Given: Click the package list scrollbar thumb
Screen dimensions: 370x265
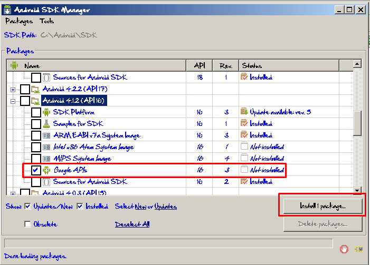Looking at the screenshot, I should [357, 123].
